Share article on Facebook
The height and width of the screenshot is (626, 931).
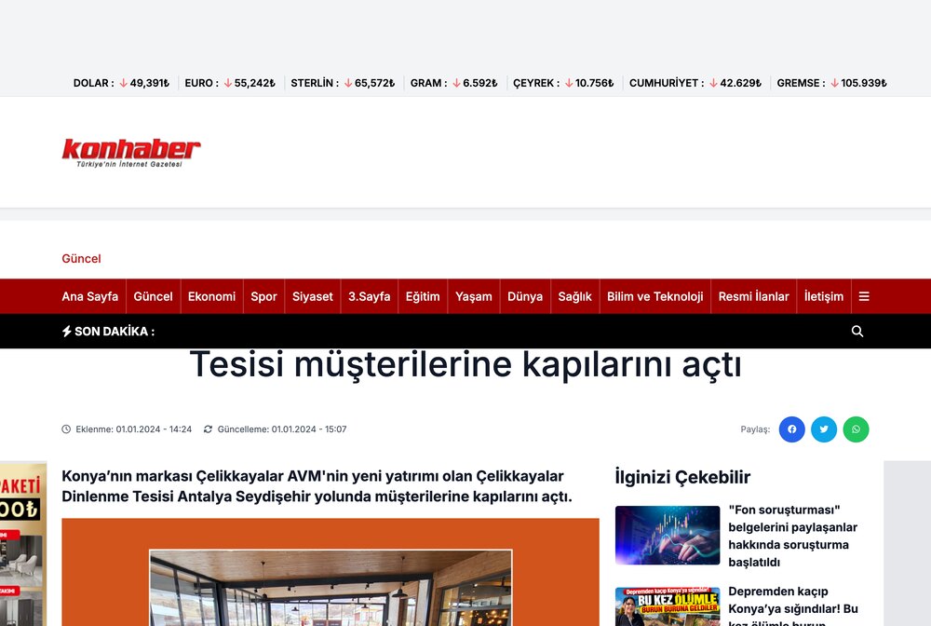[791, 429]
